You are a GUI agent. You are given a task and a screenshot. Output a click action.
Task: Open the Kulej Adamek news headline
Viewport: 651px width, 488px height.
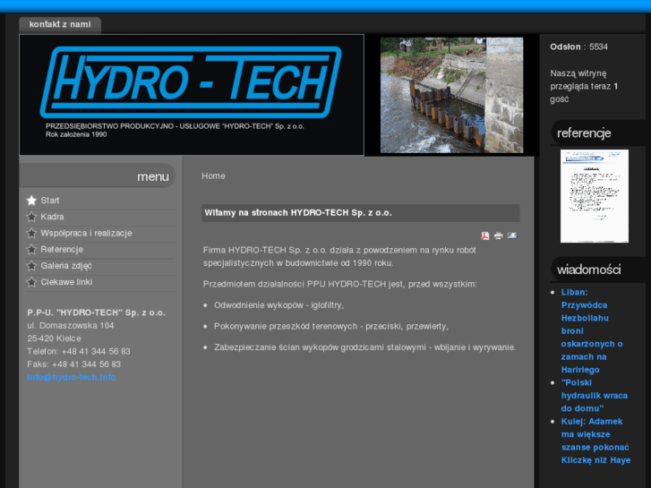tap(596, 441)
